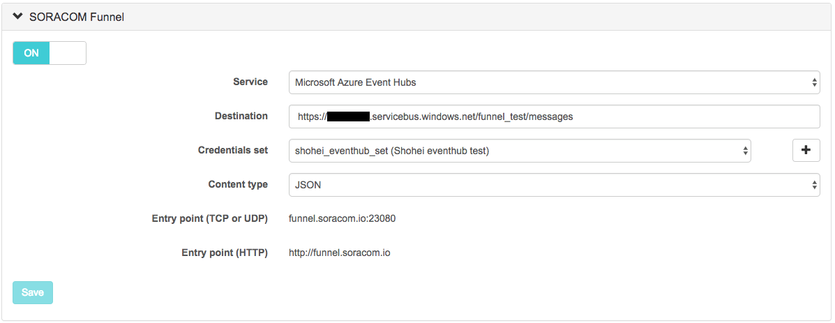Viewport: 835px width, 323px height.
Task: Add new credentials with the plus button
Action: coord(806,150)
